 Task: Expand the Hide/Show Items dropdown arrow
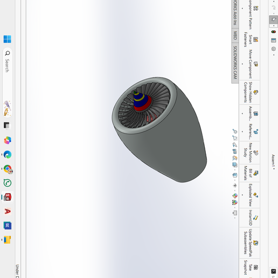tap(235, 190)
